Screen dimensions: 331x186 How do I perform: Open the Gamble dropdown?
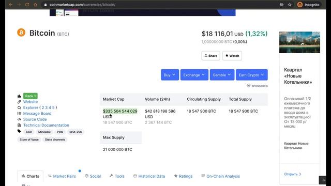click(x=222, y=75)
